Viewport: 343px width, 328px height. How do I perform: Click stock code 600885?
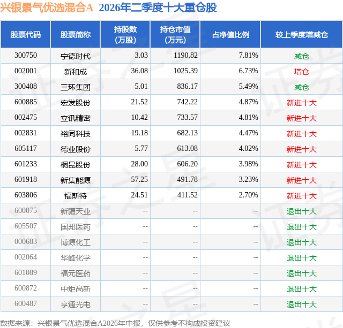pos(26,102)
